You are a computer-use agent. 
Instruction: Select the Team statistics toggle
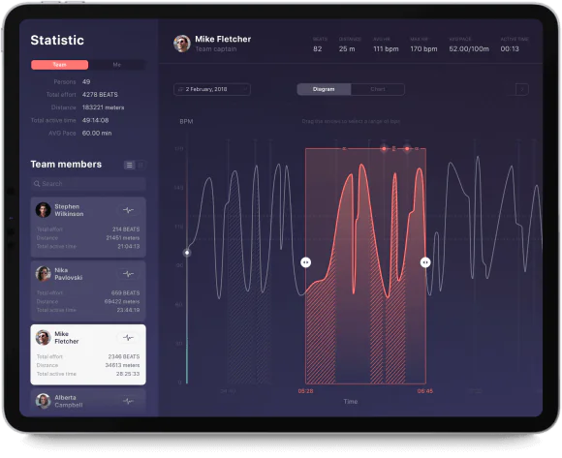(x=59, y=65)
